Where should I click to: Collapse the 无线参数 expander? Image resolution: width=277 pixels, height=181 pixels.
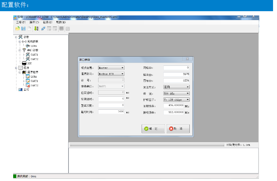click(20, 41)
